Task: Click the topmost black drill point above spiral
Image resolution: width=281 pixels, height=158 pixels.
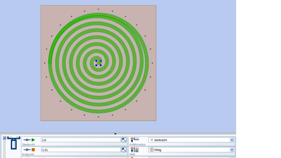Action: (98, 9)
